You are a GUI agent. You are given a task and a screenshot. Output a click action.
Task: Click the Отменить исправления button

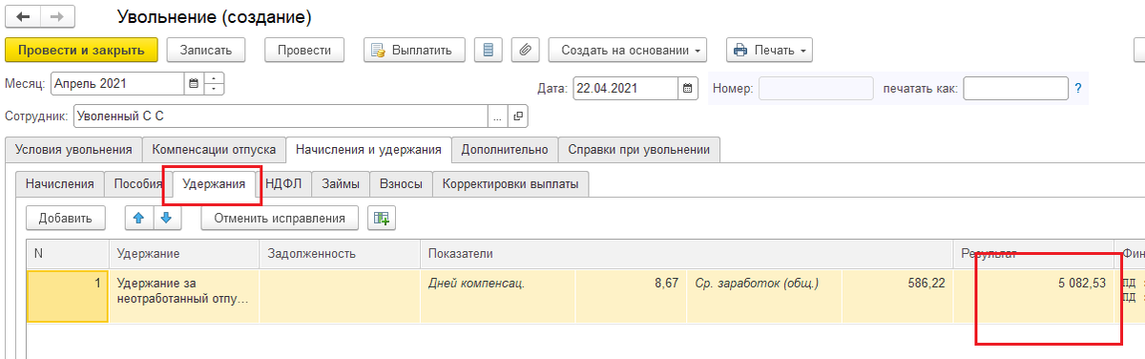pyautogui.click(x=280, y=218)
